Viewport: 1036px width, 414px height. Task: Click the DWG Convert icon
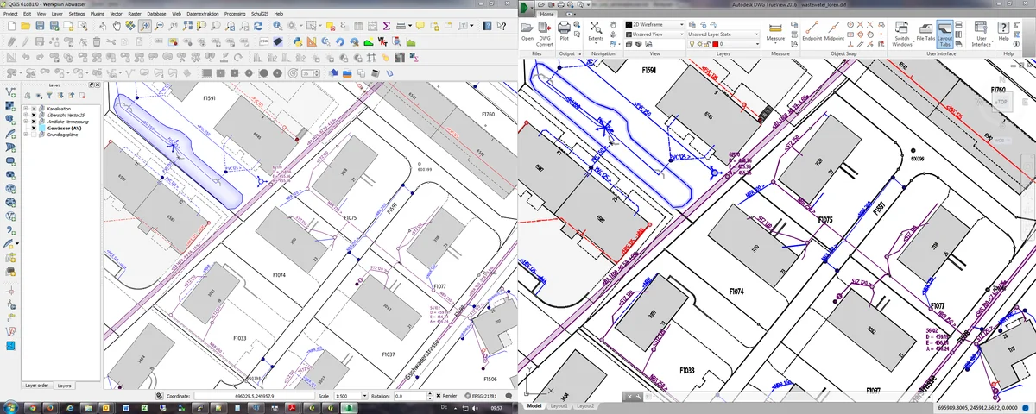click(x=545, y=29)
